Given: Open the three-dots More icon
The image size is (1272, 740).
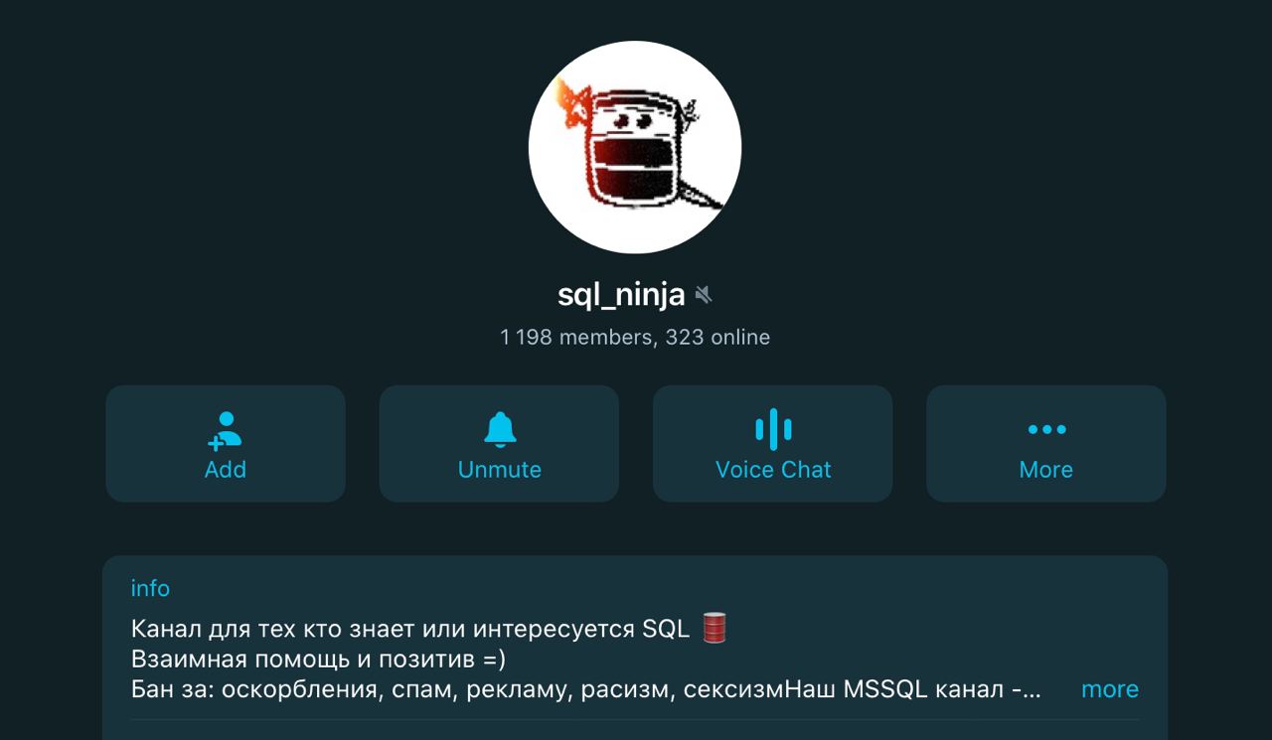Looking at the screenshot, I should [1046, 429].
